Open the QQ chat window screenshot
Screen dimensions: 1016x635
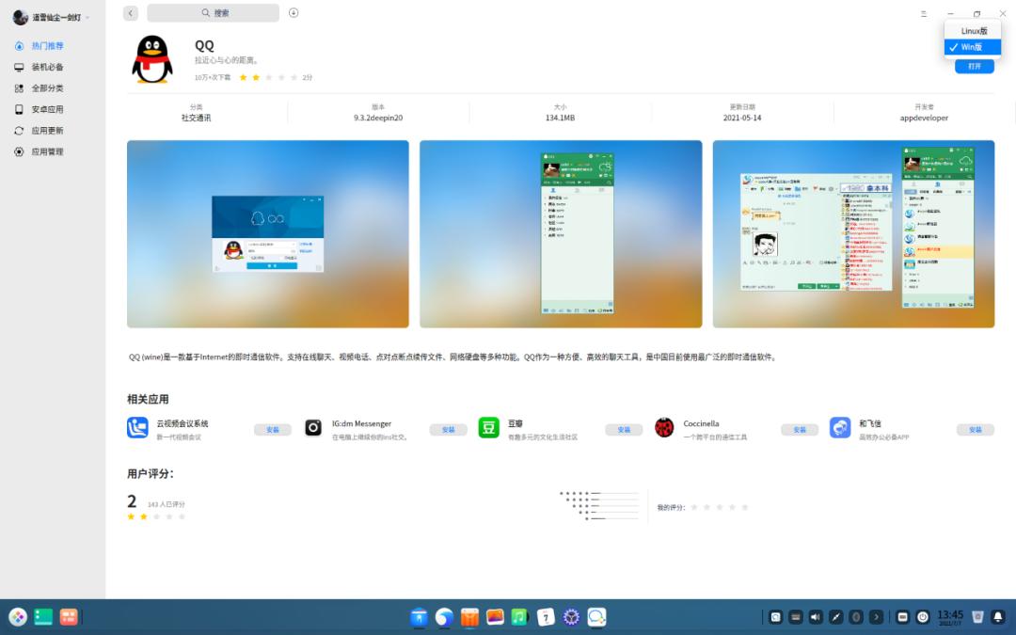853,234
